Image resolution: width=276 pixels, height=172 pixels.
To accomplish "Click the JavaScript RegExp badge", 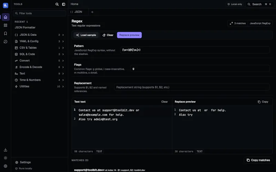I will click(260, 23).
